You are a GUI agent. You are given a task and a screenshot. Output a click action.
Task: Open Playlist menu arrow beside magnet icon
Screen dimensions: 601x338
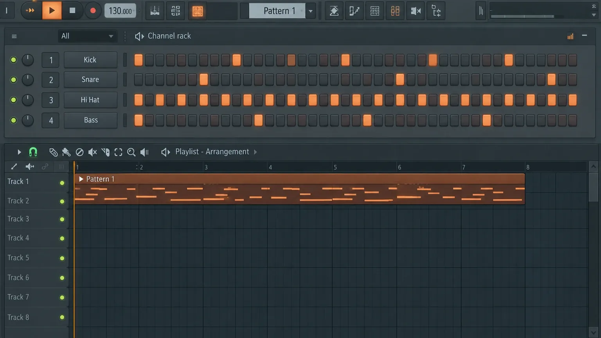pyautogui.click(x=19, y=152)
